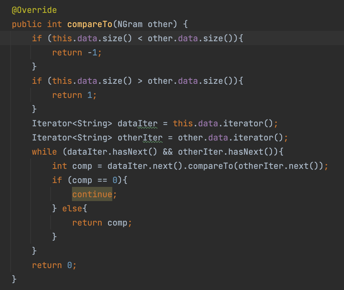Click the return -1 statement
The image size is (344, 290).
pos(77,53)
